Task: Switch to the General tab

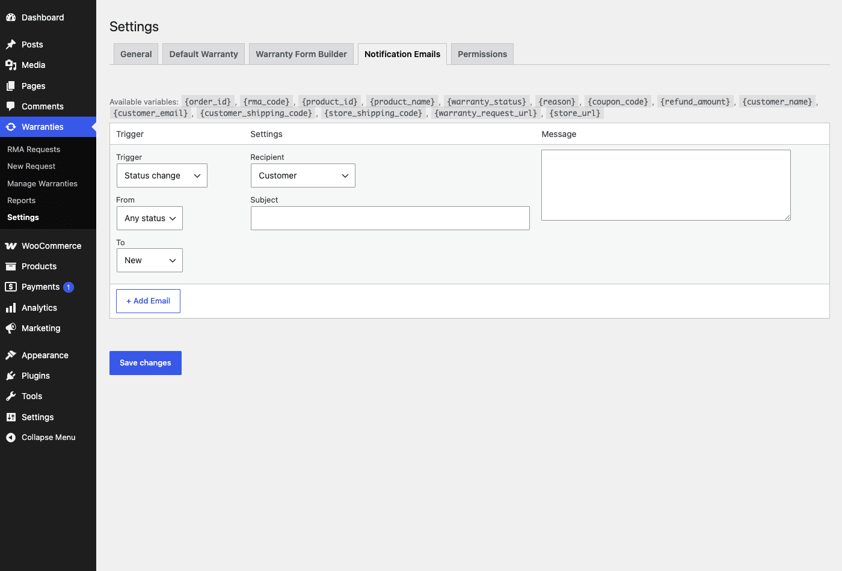Action: click(x=136, y=54)
